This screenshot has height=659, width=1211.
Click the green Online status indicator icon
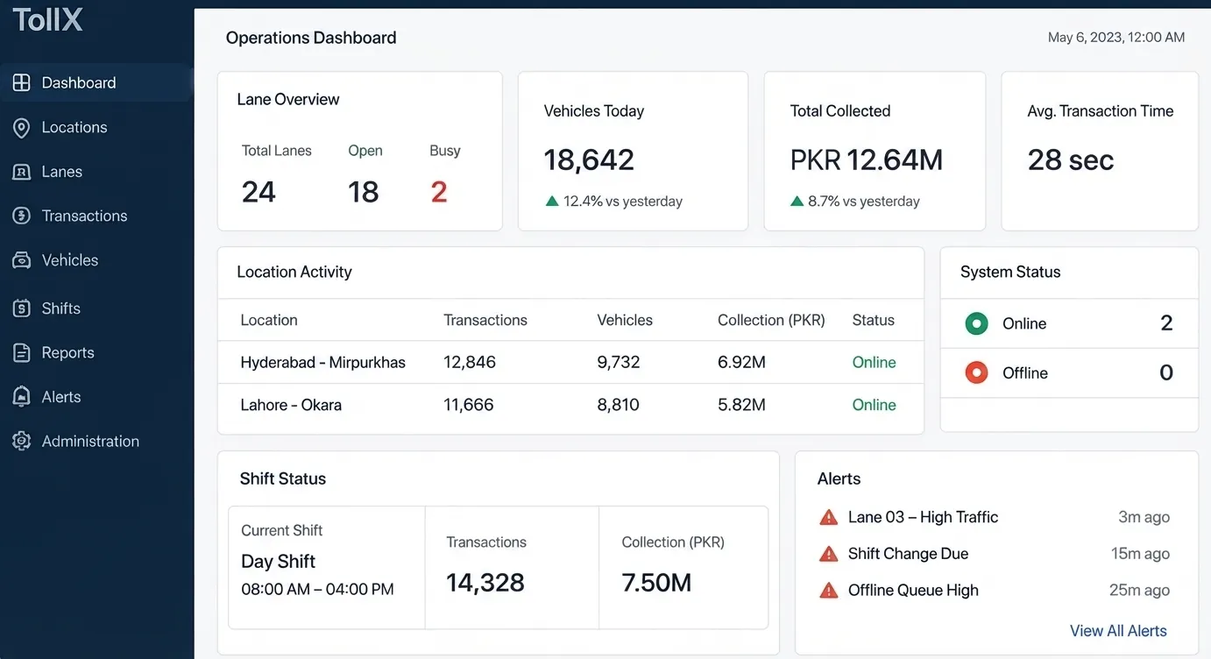tap(976, 323)
